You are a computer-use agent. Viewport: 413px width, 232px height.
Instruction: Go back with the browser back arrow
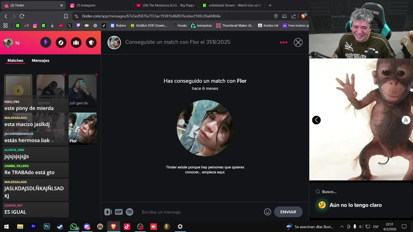[x=6, y=16]
